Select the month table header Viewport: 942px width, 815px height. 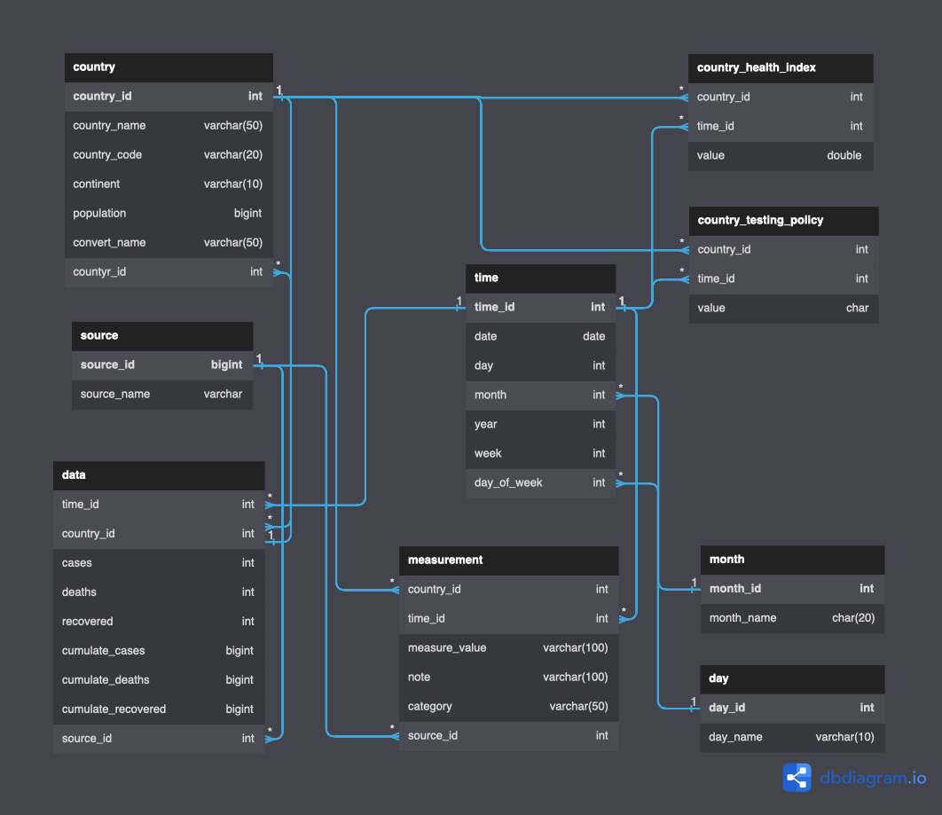792,560
